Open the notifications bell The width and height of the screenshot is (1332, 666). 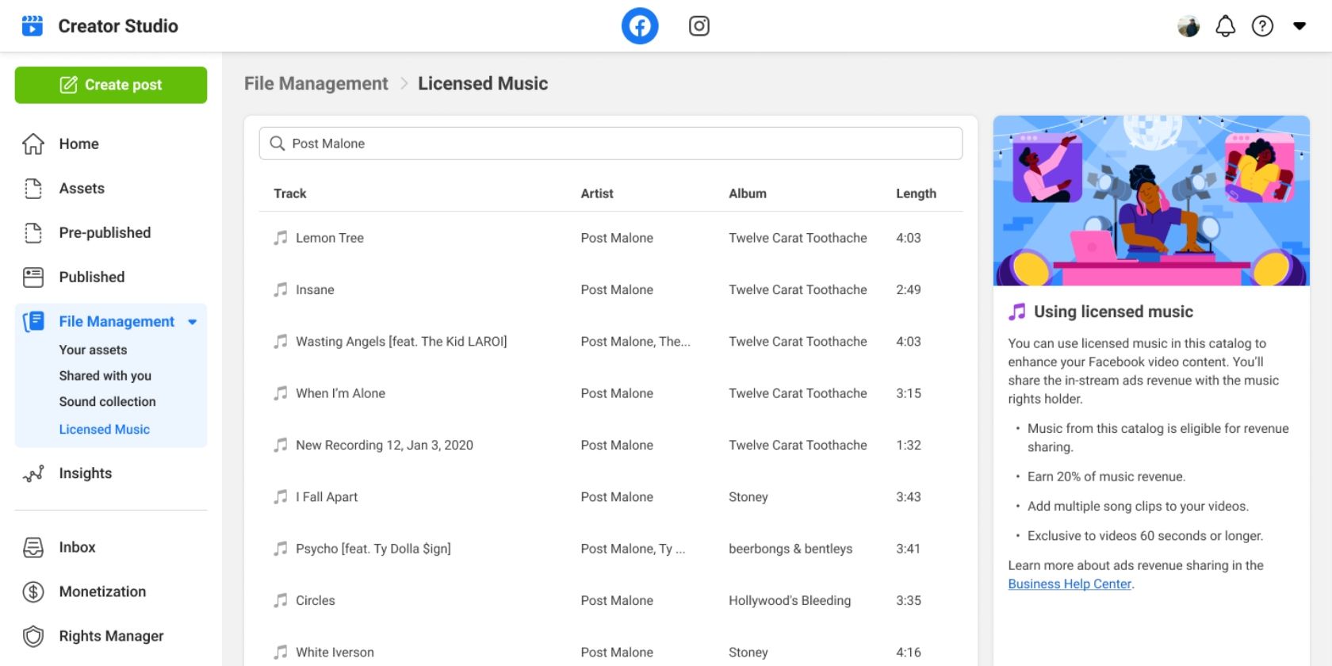(x=1225, y=26)
